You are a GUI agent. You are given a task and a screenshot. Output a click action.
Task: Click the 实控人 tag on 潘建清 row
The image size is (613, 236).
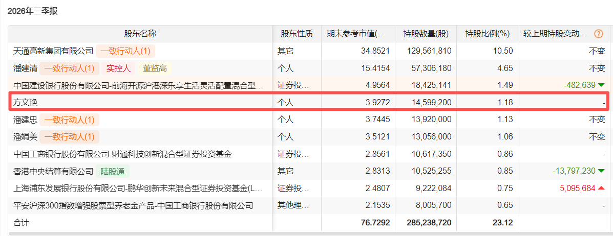point(118,68)
